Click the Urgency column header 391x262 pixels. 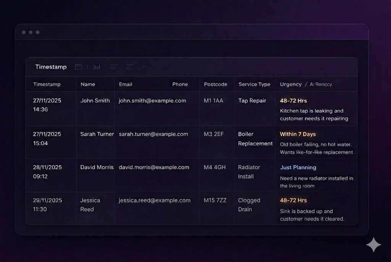pyautogui.click(x=291, y=84)
